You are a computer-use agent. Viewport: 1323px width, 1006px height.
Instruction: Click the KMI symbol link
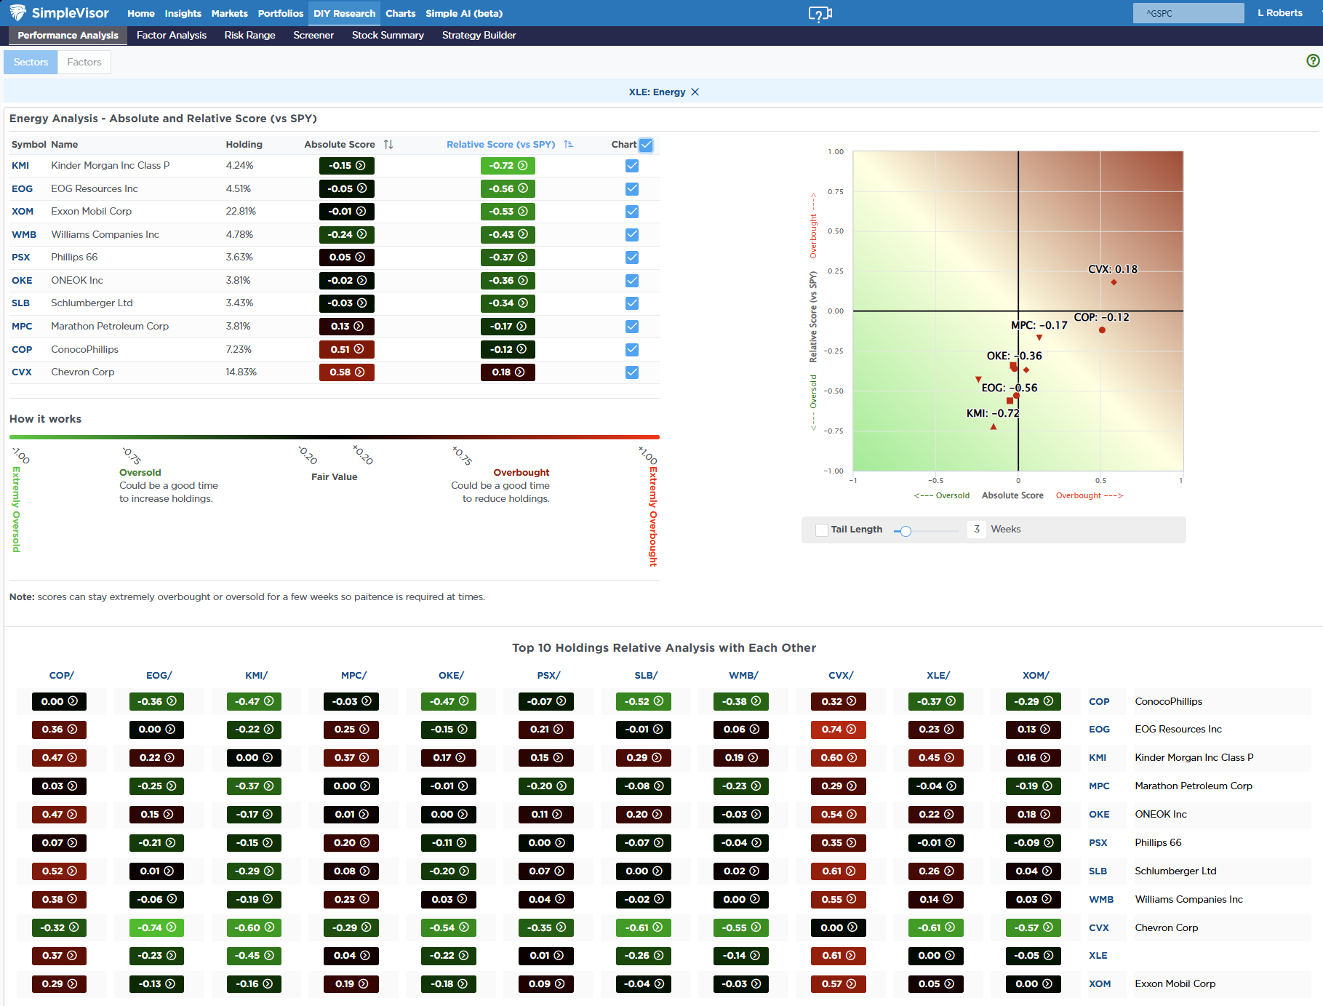click(x=20, y=166)
